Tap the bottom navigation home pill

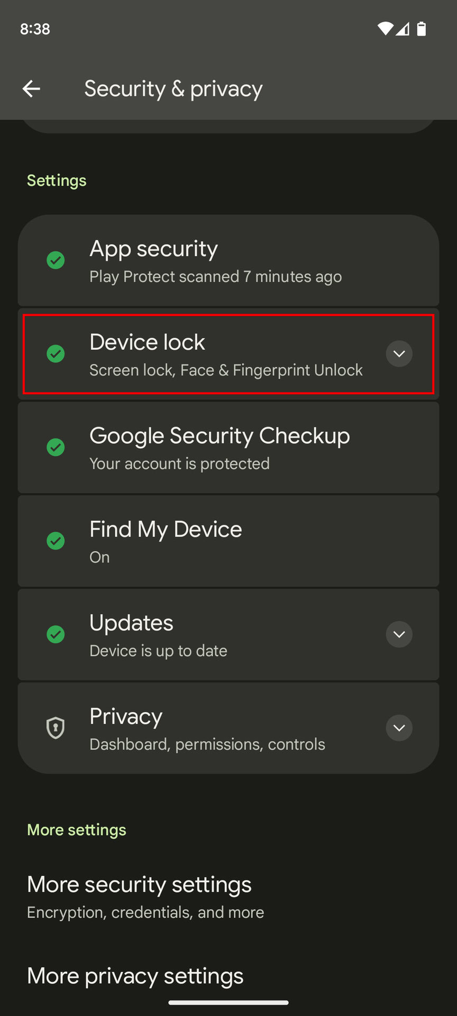pos(229,1002)
